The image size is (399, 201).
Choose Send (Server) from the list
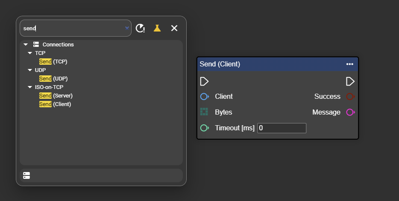coord(56,96)
